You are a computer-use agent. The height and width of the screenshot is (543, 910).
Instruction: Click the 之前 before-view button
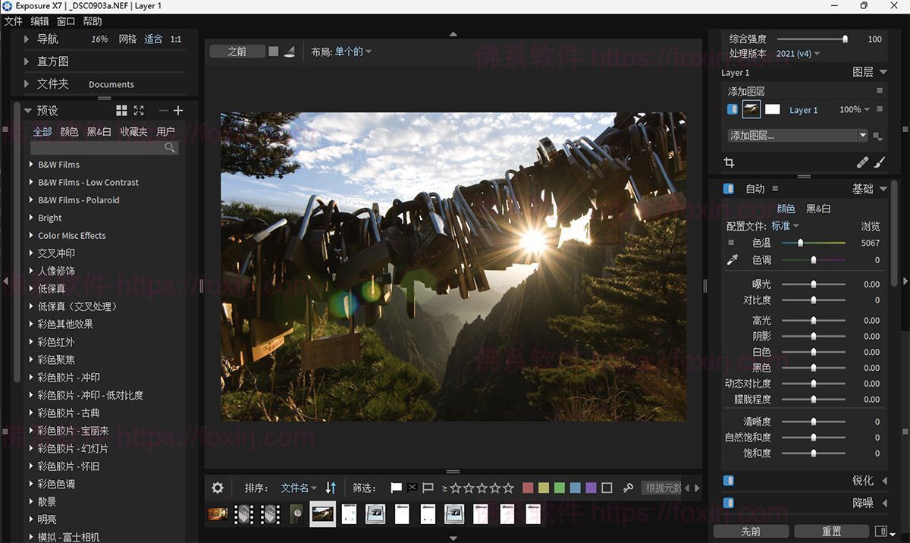pos(238,51)
